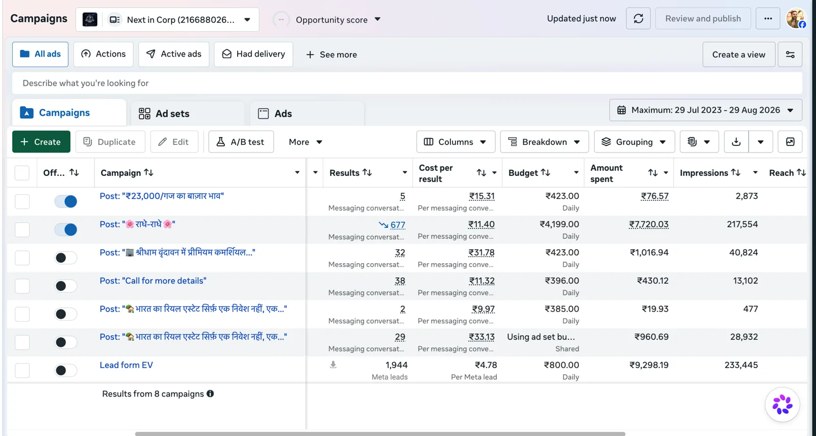Sort by Campaign name arrows
The image size is (816, 436).
tap(148, 173)
